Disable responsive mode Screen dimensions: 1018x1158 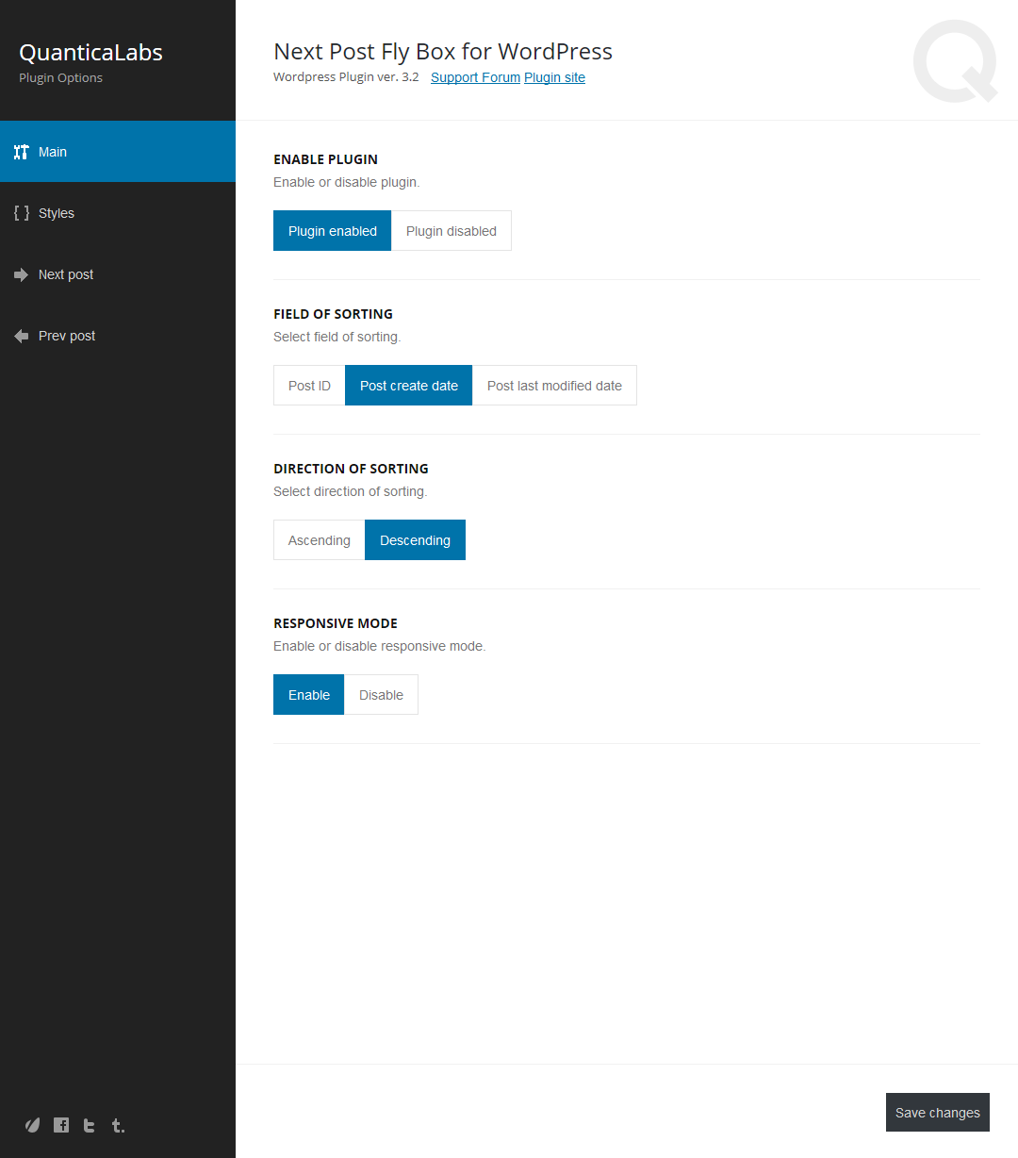[381, 695]
